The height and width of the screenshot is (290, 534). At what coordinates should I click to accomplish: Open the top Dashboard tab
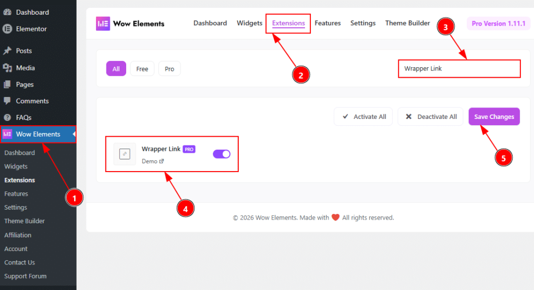coord(210,23)
